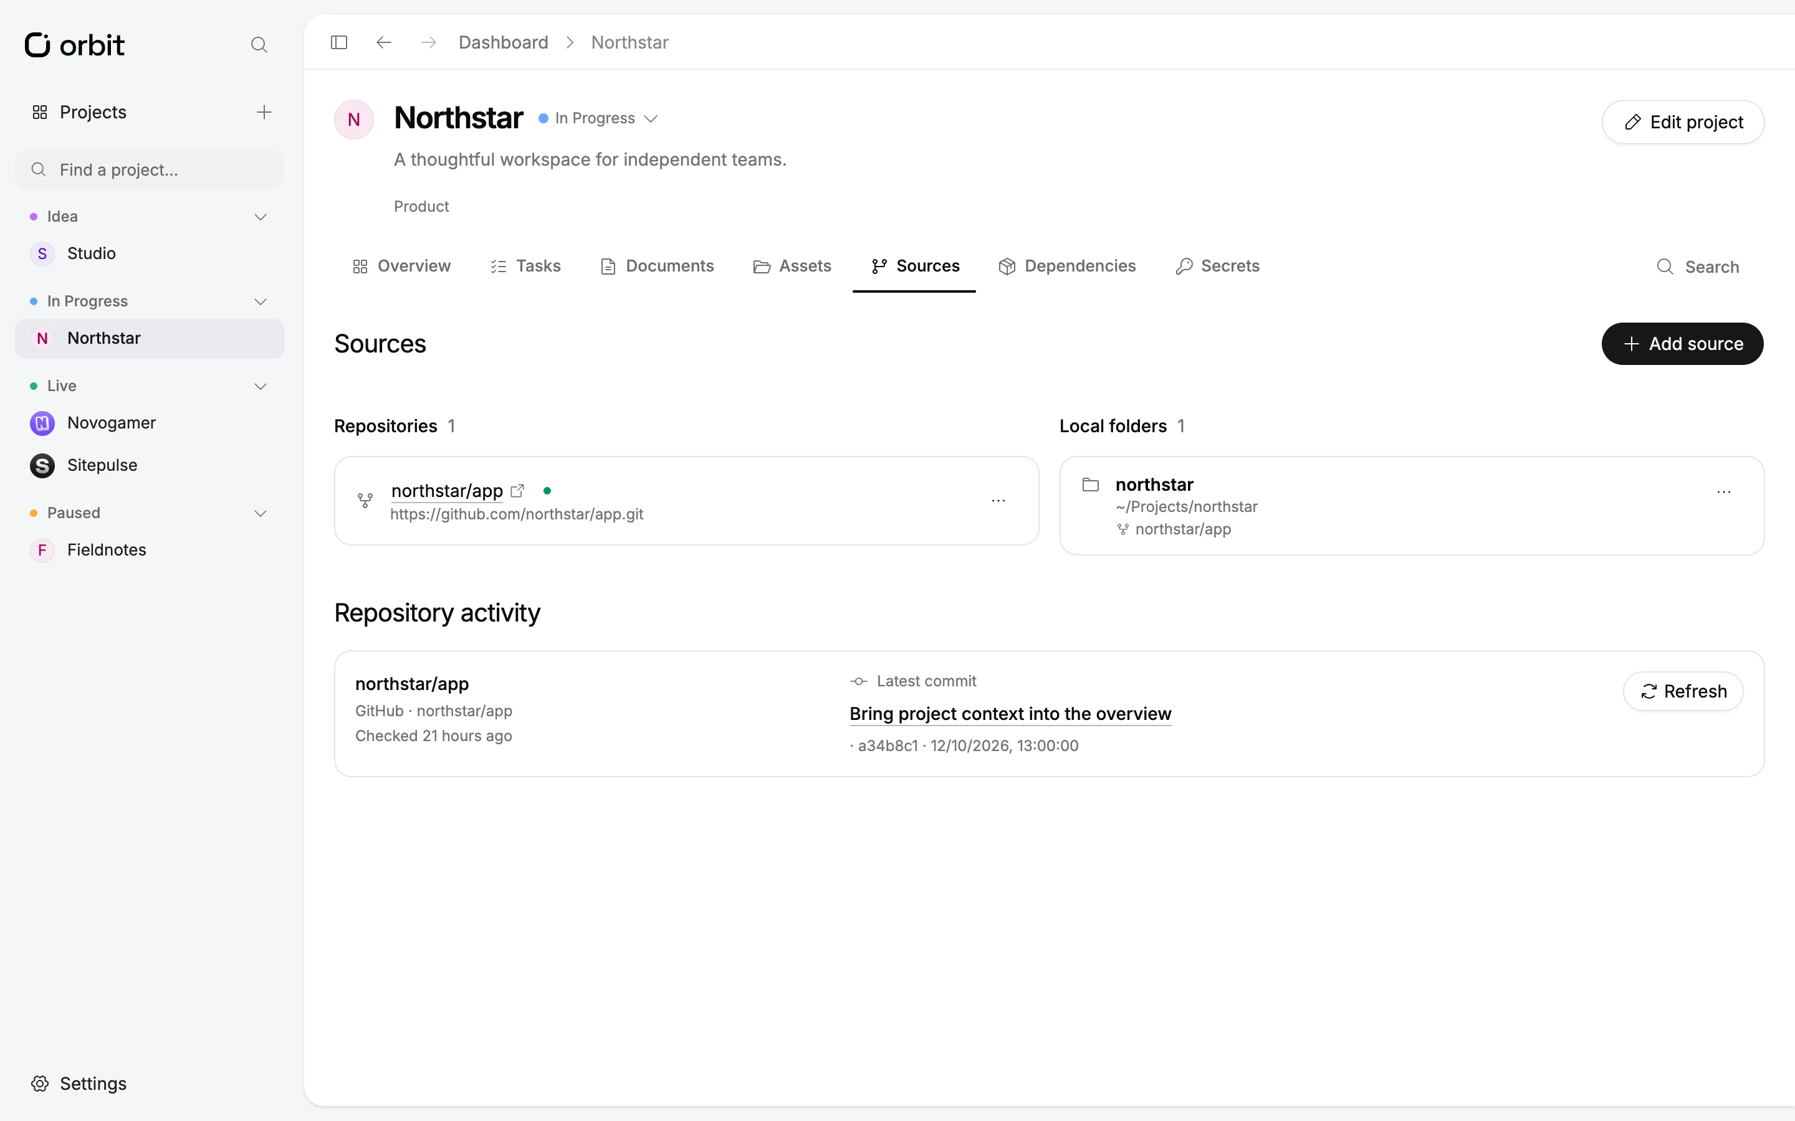
Task: Open the Secrets tab
Action: click(1217, 266)
